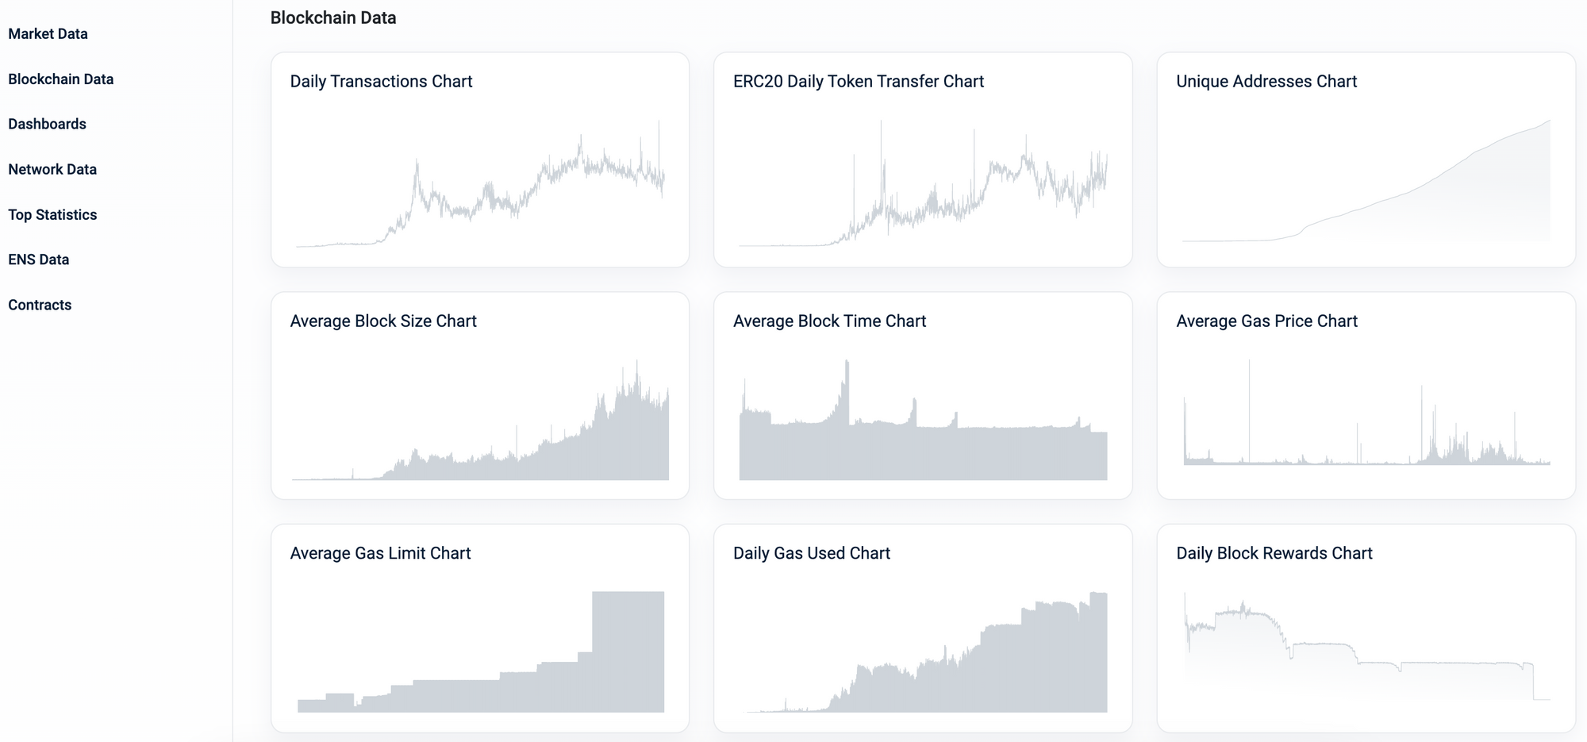Jump to Top Statistics section
This screenshot has height=742, width=1587.
(x=52, y=214)
